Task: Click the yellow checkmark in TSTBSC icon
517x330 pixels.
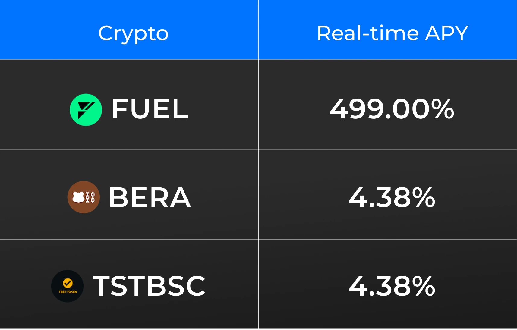Action: pyautogui.click(x=68, y=283)
